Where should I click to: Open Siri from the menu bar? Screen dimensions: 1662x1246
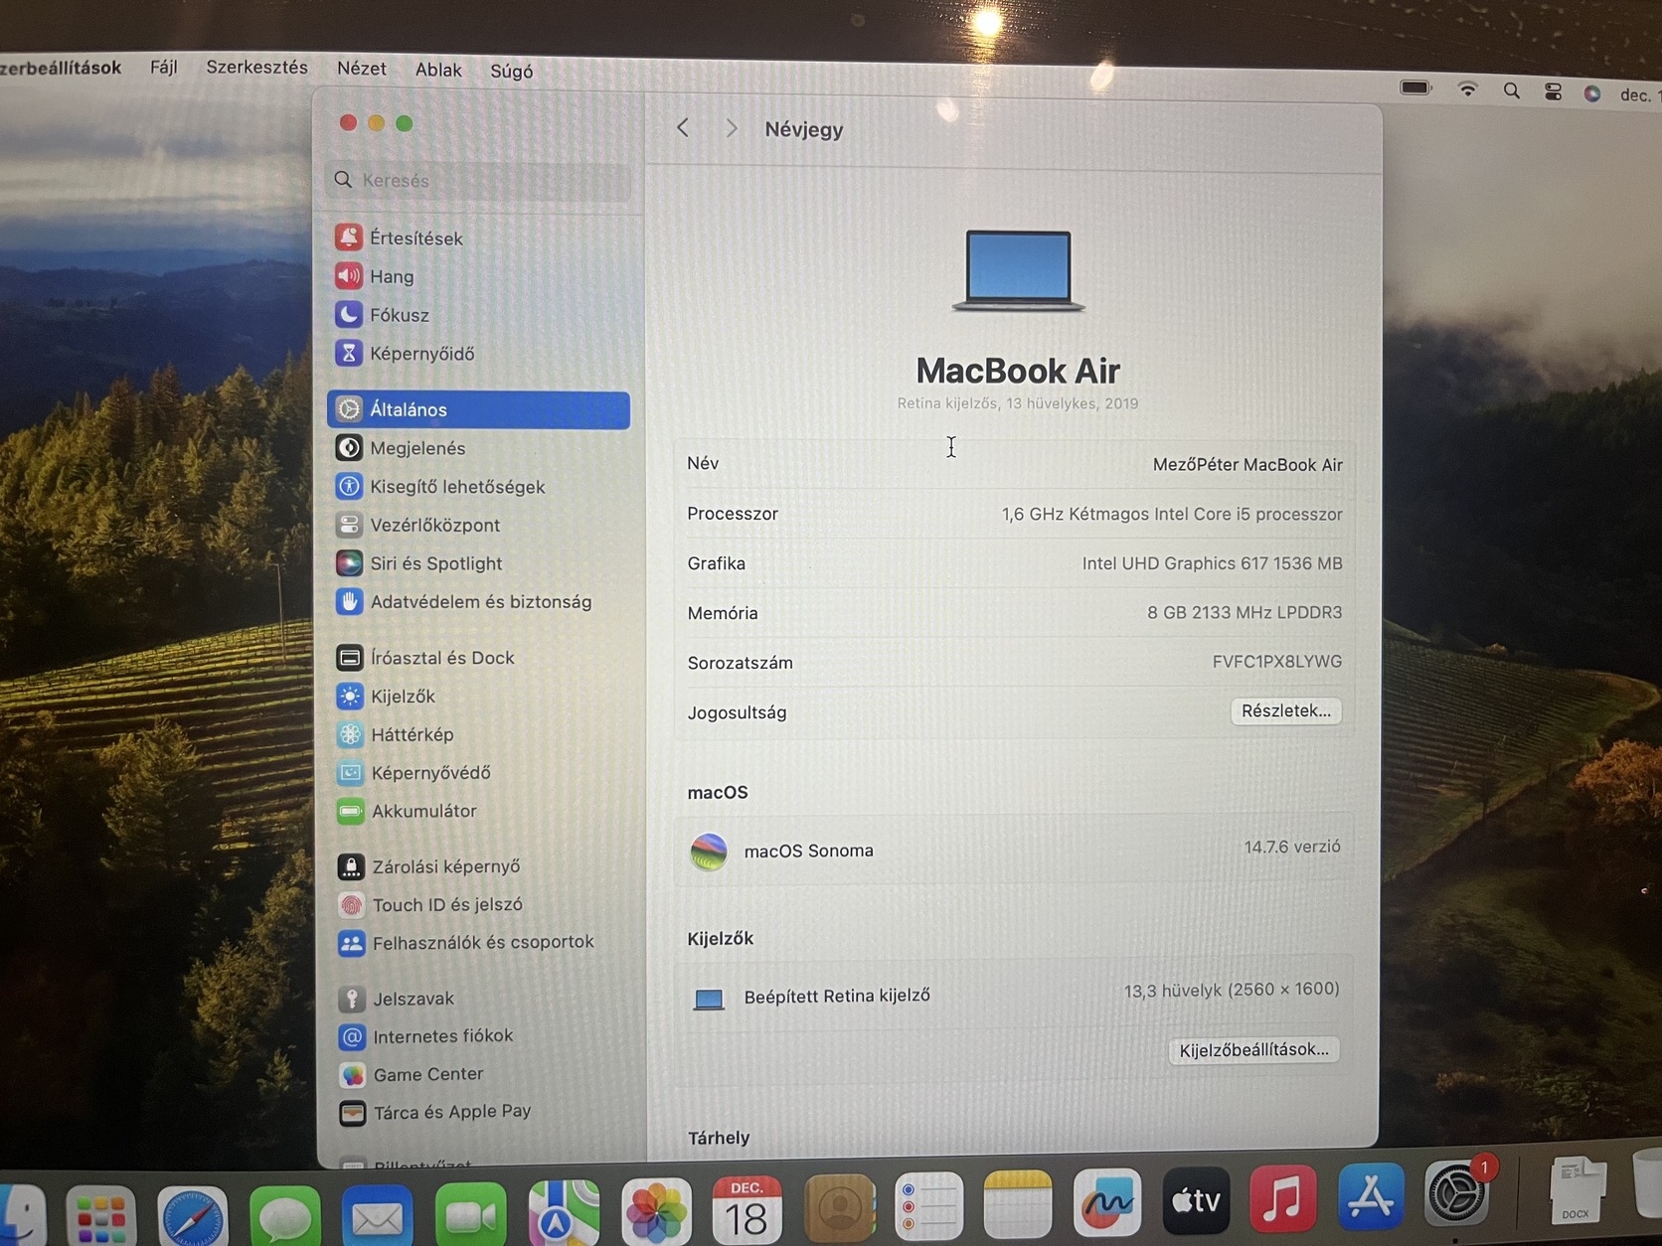(1592, 93)
